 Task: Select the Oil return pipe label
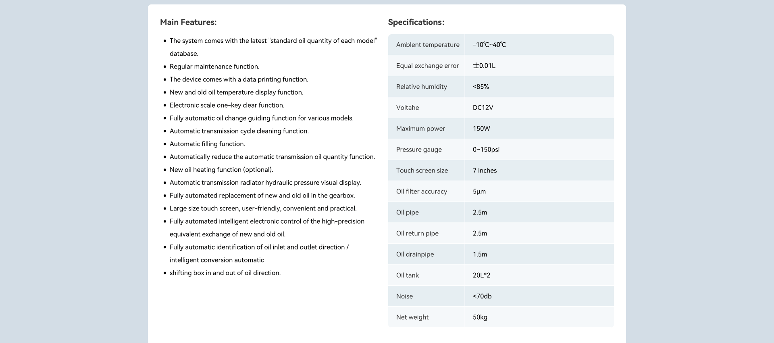pos(417,233)
